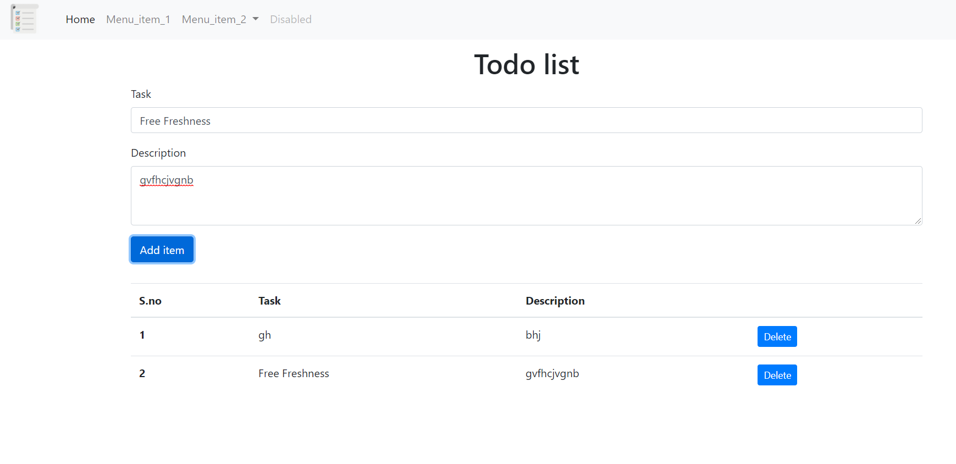Click the 'Todo list' heading
956x464 pixels.
click(x=526, y=64)
